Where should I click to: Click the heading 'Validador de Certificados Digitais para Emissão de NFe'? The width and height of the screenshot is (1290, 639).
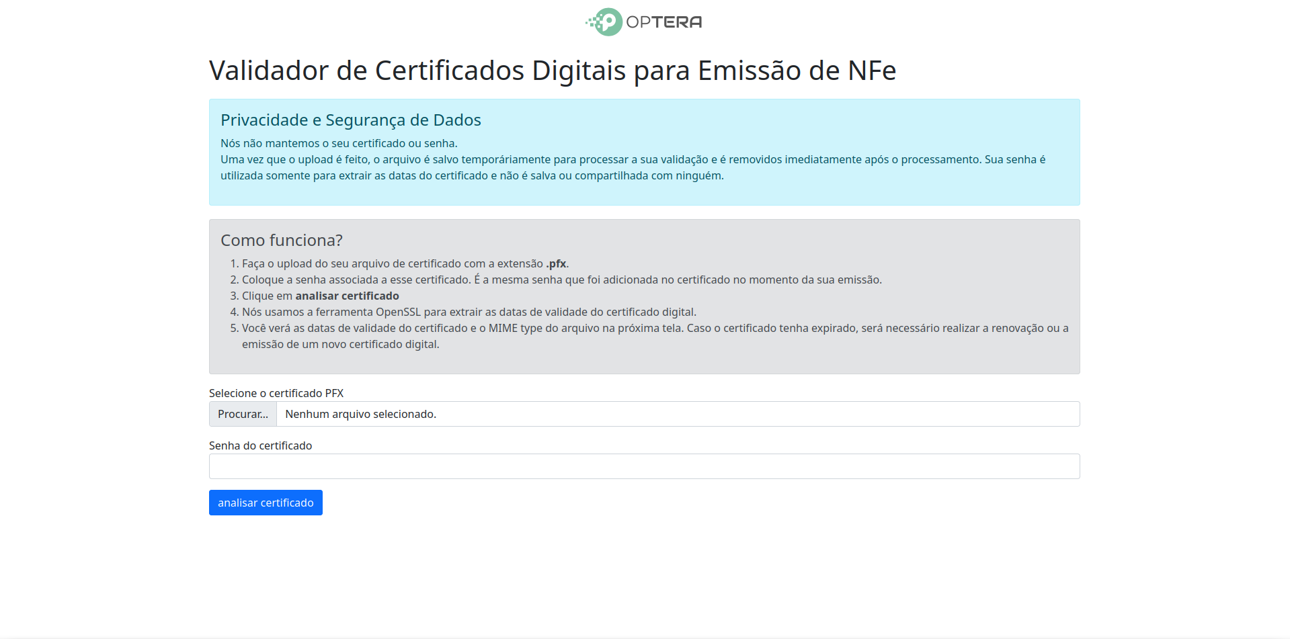553,71
